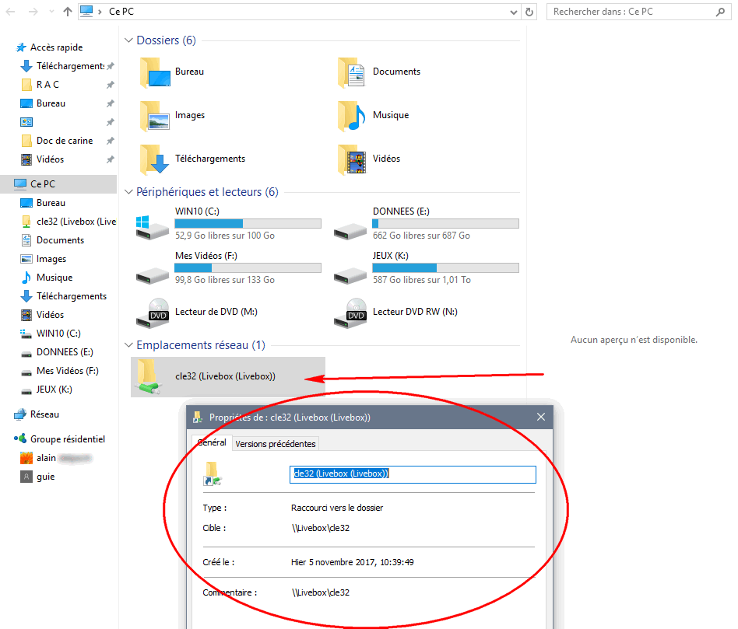
Task: Open the Vidéos folder icon in Dossiers
Action: [352, 159]
